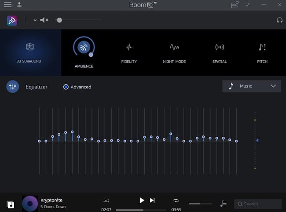Play the current track
The width and height of the screenshot is (286, 212).
[142, 200]
